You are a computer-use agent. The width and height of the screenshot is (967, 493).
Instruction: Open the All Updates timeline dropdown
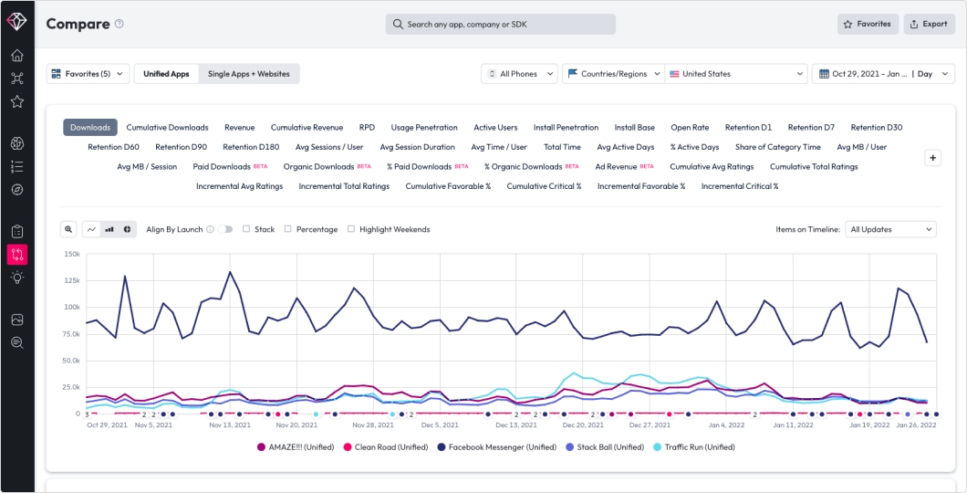(x=890, y=229)
